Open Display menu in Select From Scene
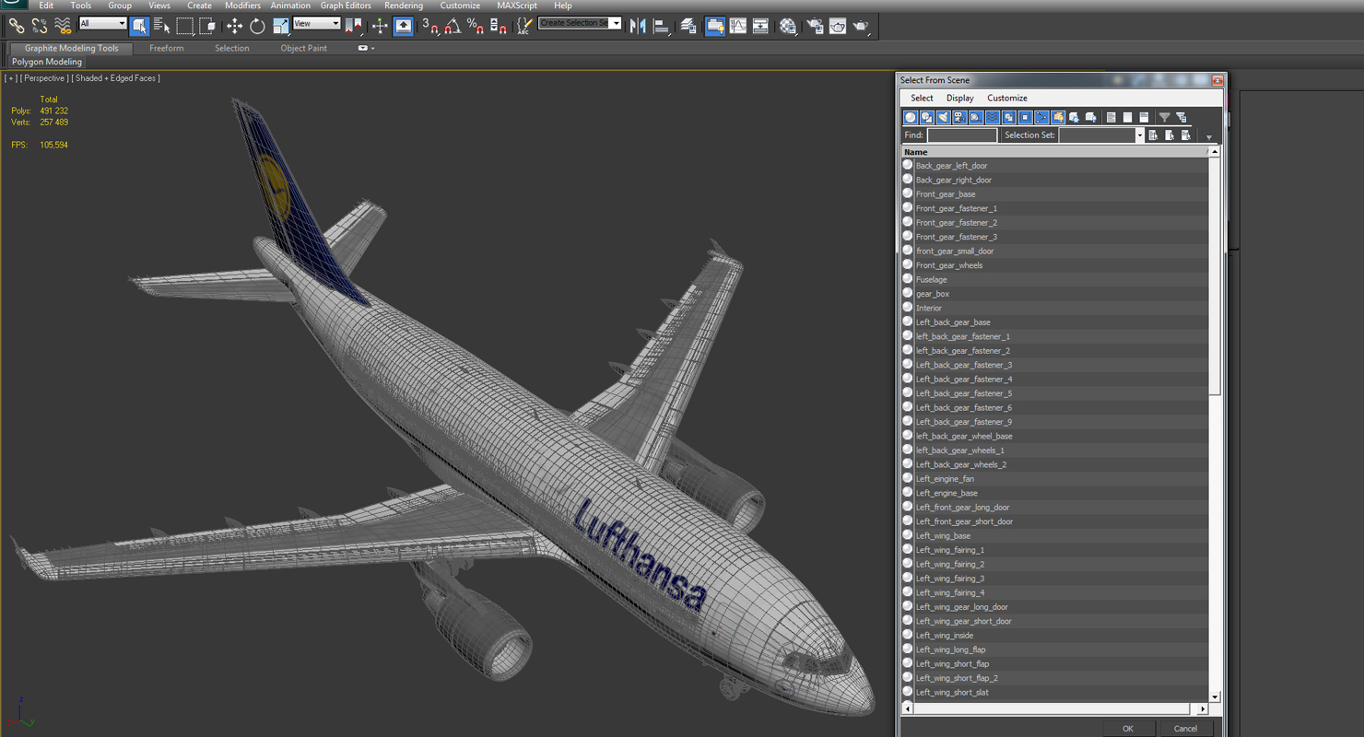This screenshot has width=1364, height=737. coord(960,98)
